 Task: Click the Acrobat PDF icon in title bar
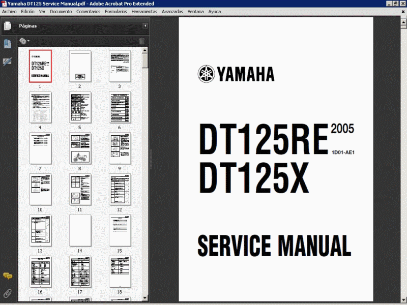click(x=4, y=4)
